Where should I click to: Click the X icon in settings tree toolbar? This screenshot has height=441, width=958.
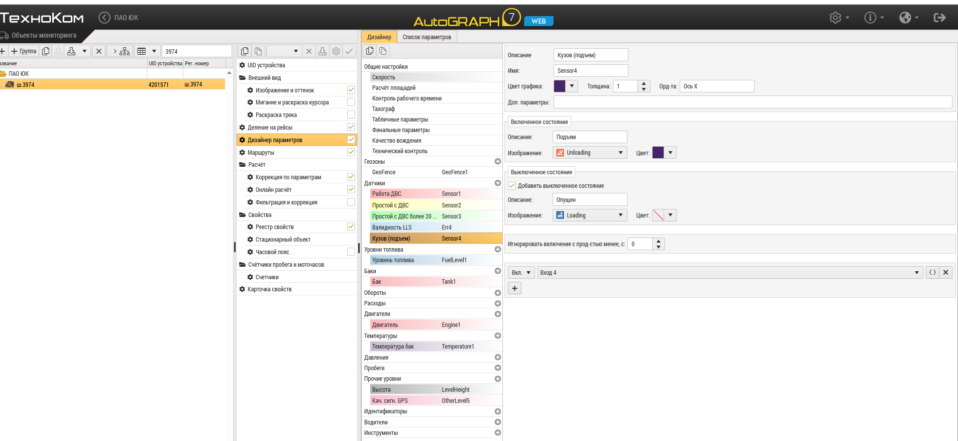(x=309, y=51)
